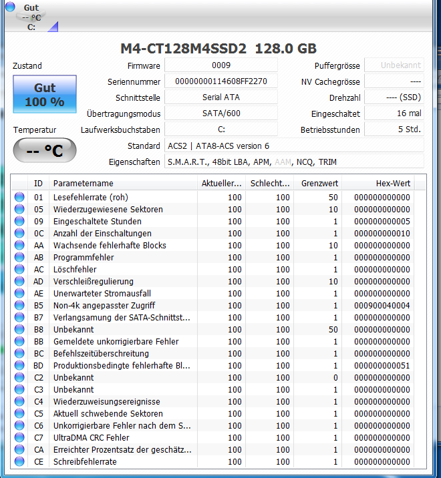
Task: Click the Gut 100 % health status button
Action: click(45, 94)
